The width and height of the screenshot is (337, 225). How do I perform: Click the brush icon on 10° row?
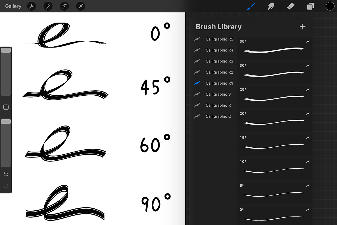pos(308,162)
